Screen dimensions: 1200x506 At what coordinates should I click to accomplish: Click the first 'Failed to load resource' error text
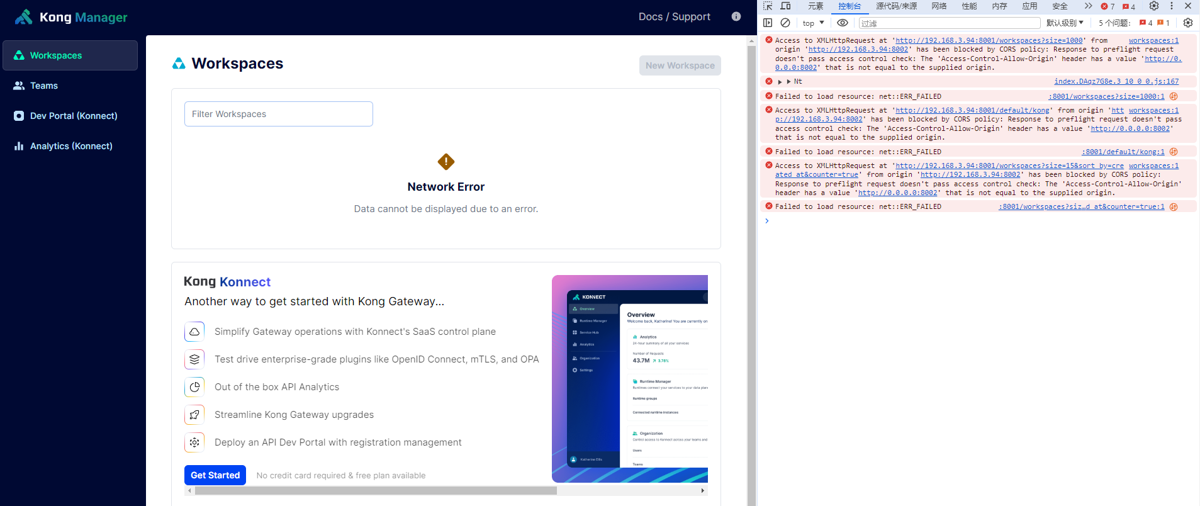[x=858, y=96]
